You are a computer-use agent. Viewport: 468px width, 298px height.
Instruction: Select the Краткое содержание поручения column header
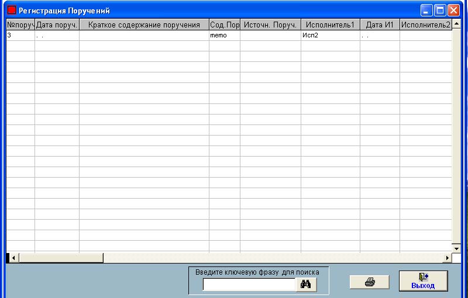[x=144, y=25]
